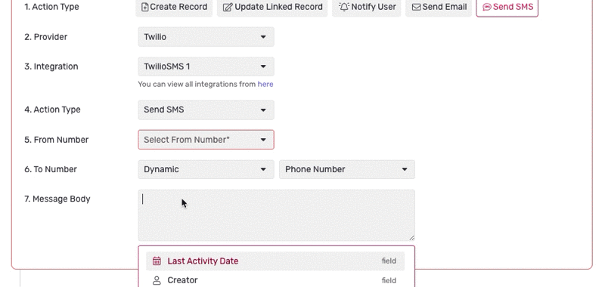Viewport: 605px width, 287px height.
Task: Expand the Dynamic To Number dropdown
Action: click(x=206, y=169)
